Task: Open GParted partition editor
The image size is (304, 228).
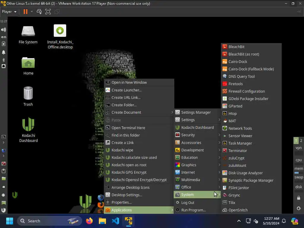Action: tap(251, 106)
